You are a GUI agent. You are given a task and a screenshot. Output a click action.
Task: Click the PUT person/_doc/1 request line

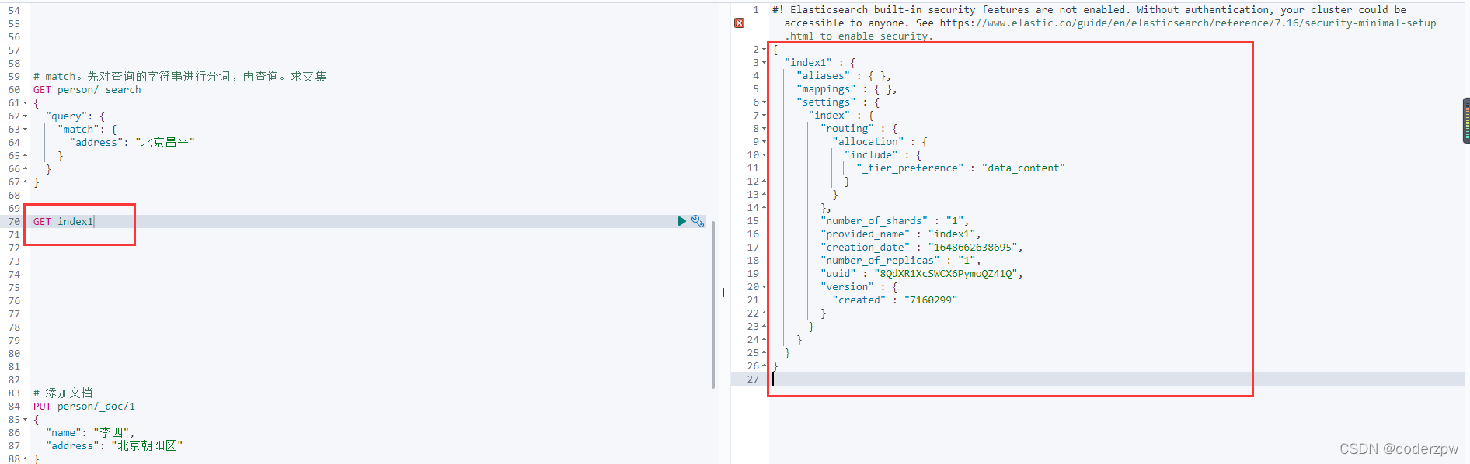84,407
